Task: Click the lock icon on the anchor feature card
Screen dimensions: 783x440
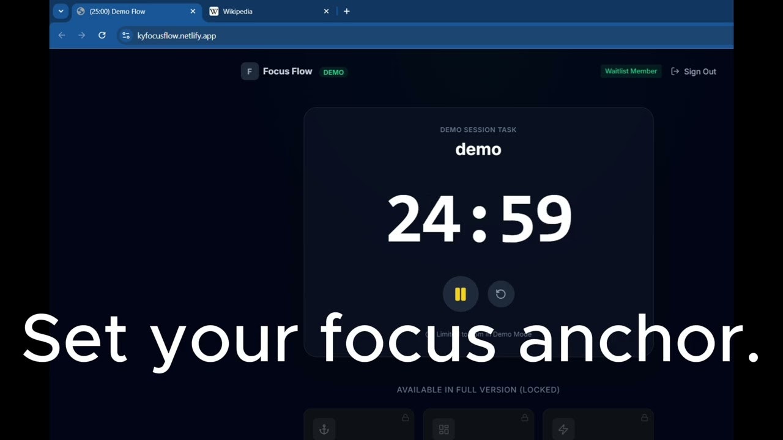Action: coord(405,418)
